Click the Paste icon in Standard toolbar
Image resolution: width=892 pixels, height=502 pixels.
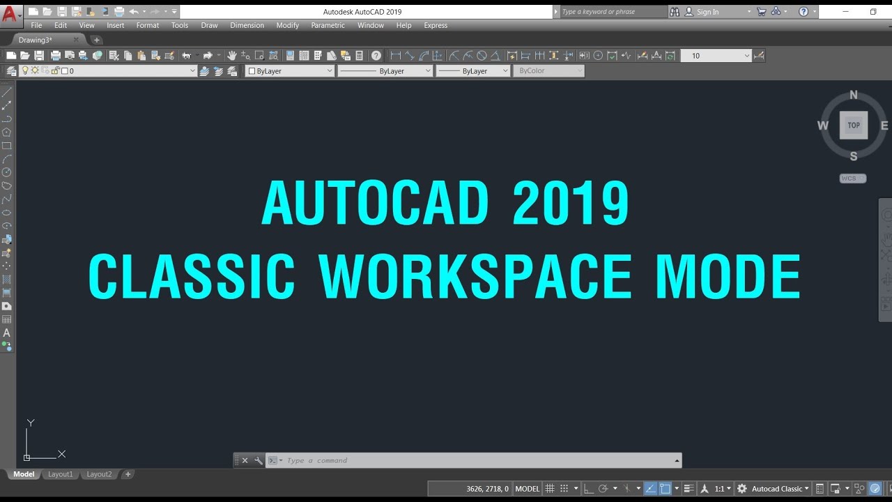coord(141,56)
